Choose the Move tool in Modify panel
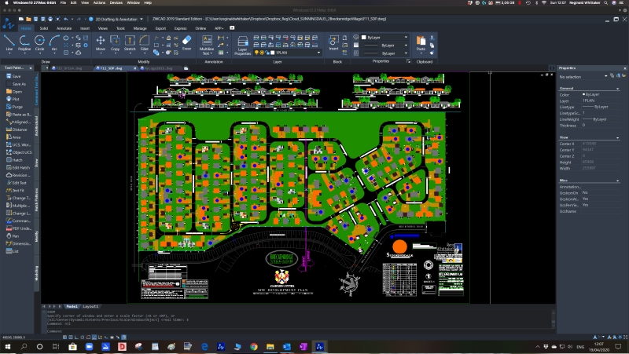This screenshot has width=629, height=354. click(x=101, y=42)
